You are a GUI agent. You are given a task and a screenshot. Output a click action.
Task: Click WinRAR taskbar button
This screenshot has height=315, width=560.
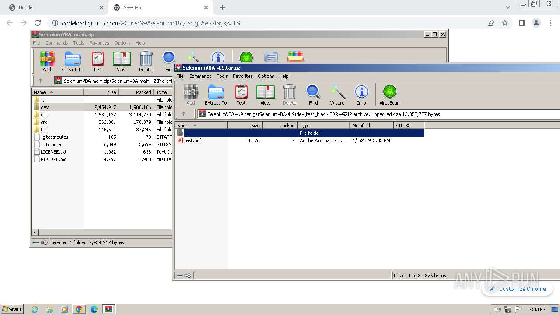(x=108, y=309)
